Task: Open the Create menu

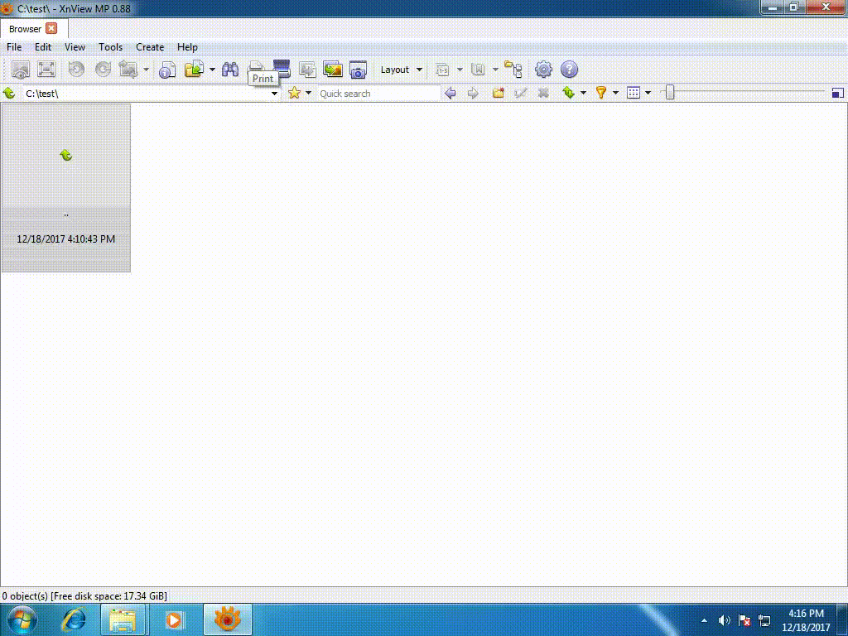Action: [150, 47]
